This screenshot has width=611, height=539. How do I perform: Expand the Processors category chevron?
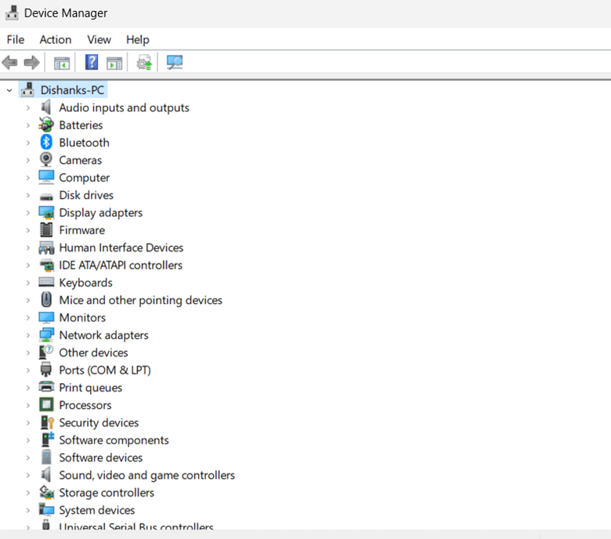(28, 405)
